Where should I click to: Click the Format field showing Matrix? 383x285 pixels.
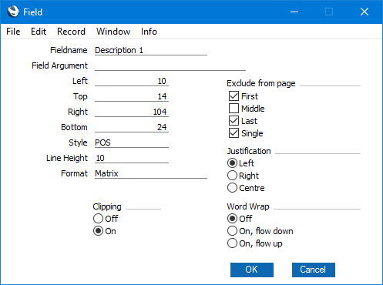click(151, 173)
